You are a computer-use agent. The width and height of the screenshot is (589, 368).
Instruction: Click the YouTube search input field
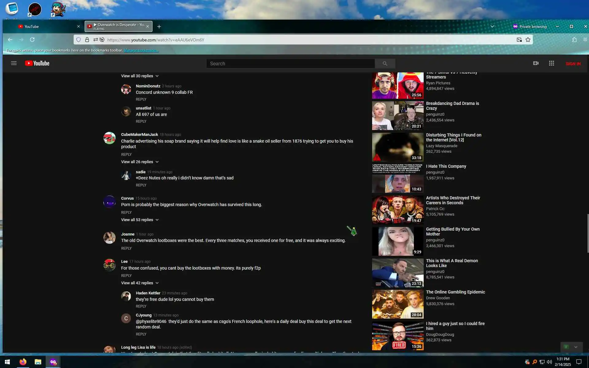[x=290, y=63]
